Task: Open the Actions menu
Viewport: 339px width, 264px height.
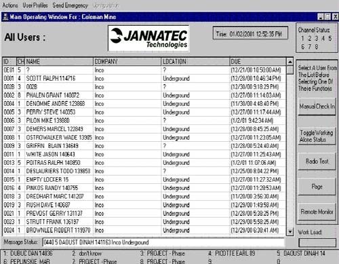Action: coord(10,5)
